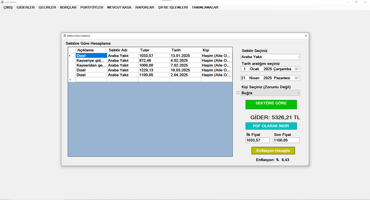Open the PORTFÖYLER menu
The image size is (370, 200).
(x=92, y=8)
